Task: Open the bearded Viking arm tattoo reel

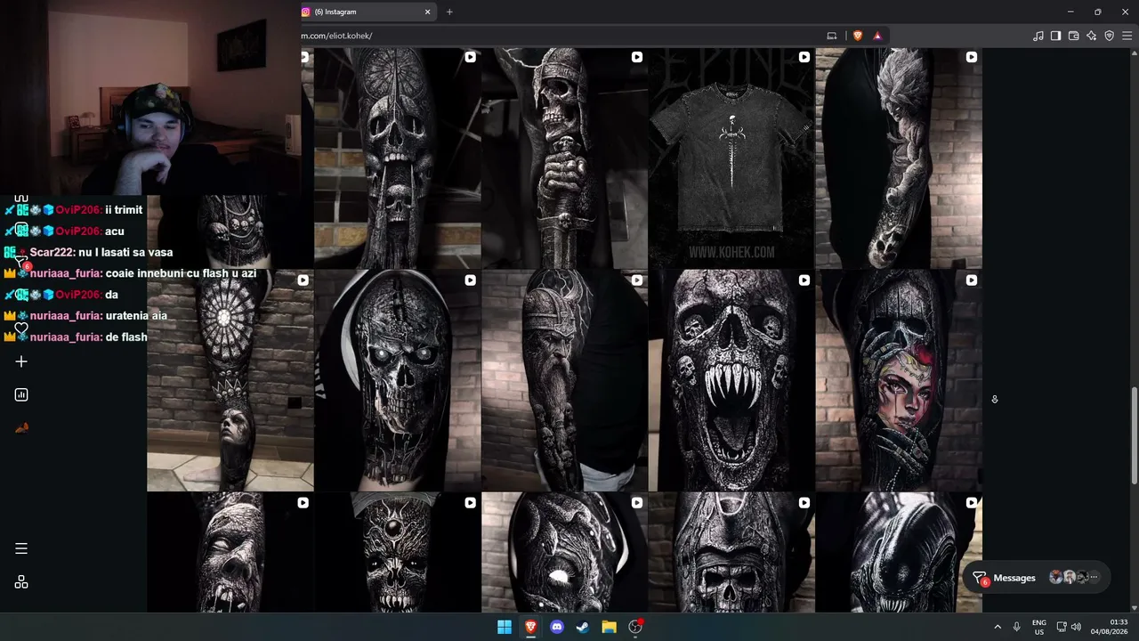Action: [x=564, y=381]
